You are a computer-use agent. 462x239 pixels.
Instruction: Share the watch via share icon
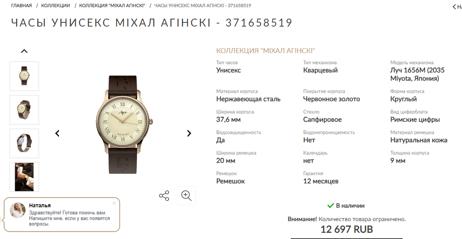tap(164, 195)
